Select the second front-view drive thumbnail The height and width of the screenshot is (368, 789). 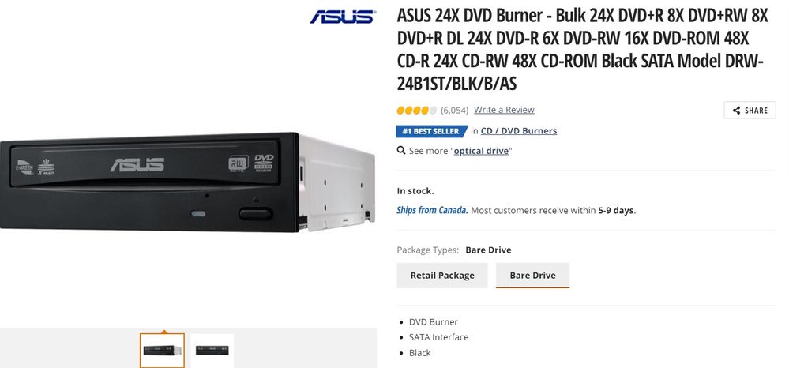tap(212, 351)
